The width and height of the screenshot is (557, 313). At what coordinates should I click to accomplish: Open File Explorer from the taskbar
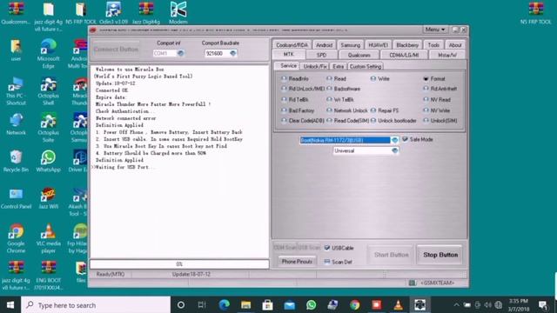[x=245, y=305]
